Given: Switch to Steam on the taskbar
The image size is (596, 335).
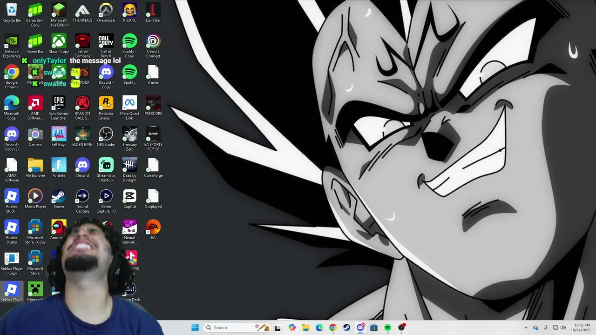Looking at the screenshot, I should tap(346, 328).
